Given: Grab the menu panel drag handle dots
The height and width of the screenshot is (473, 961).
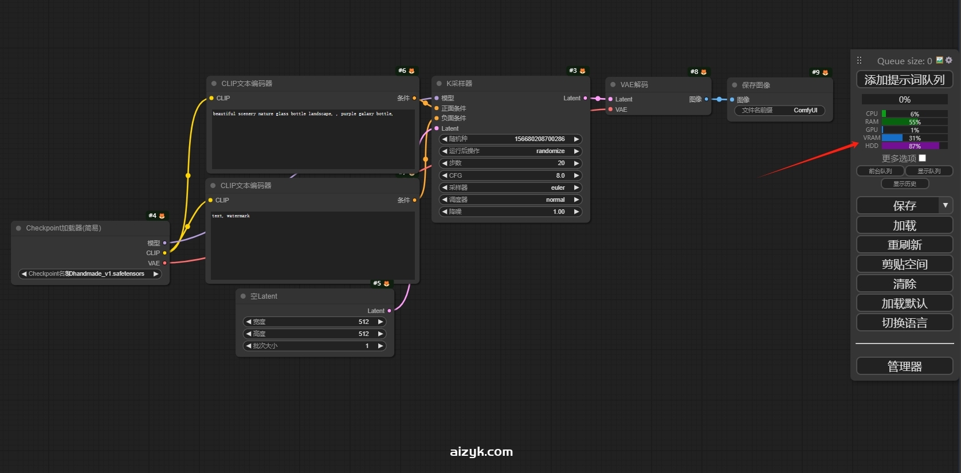Looking at the screenshot, I should 859,60.
